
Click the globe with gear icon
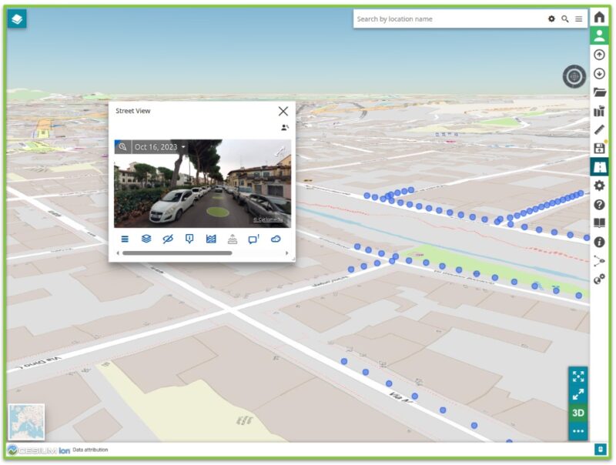599,279
